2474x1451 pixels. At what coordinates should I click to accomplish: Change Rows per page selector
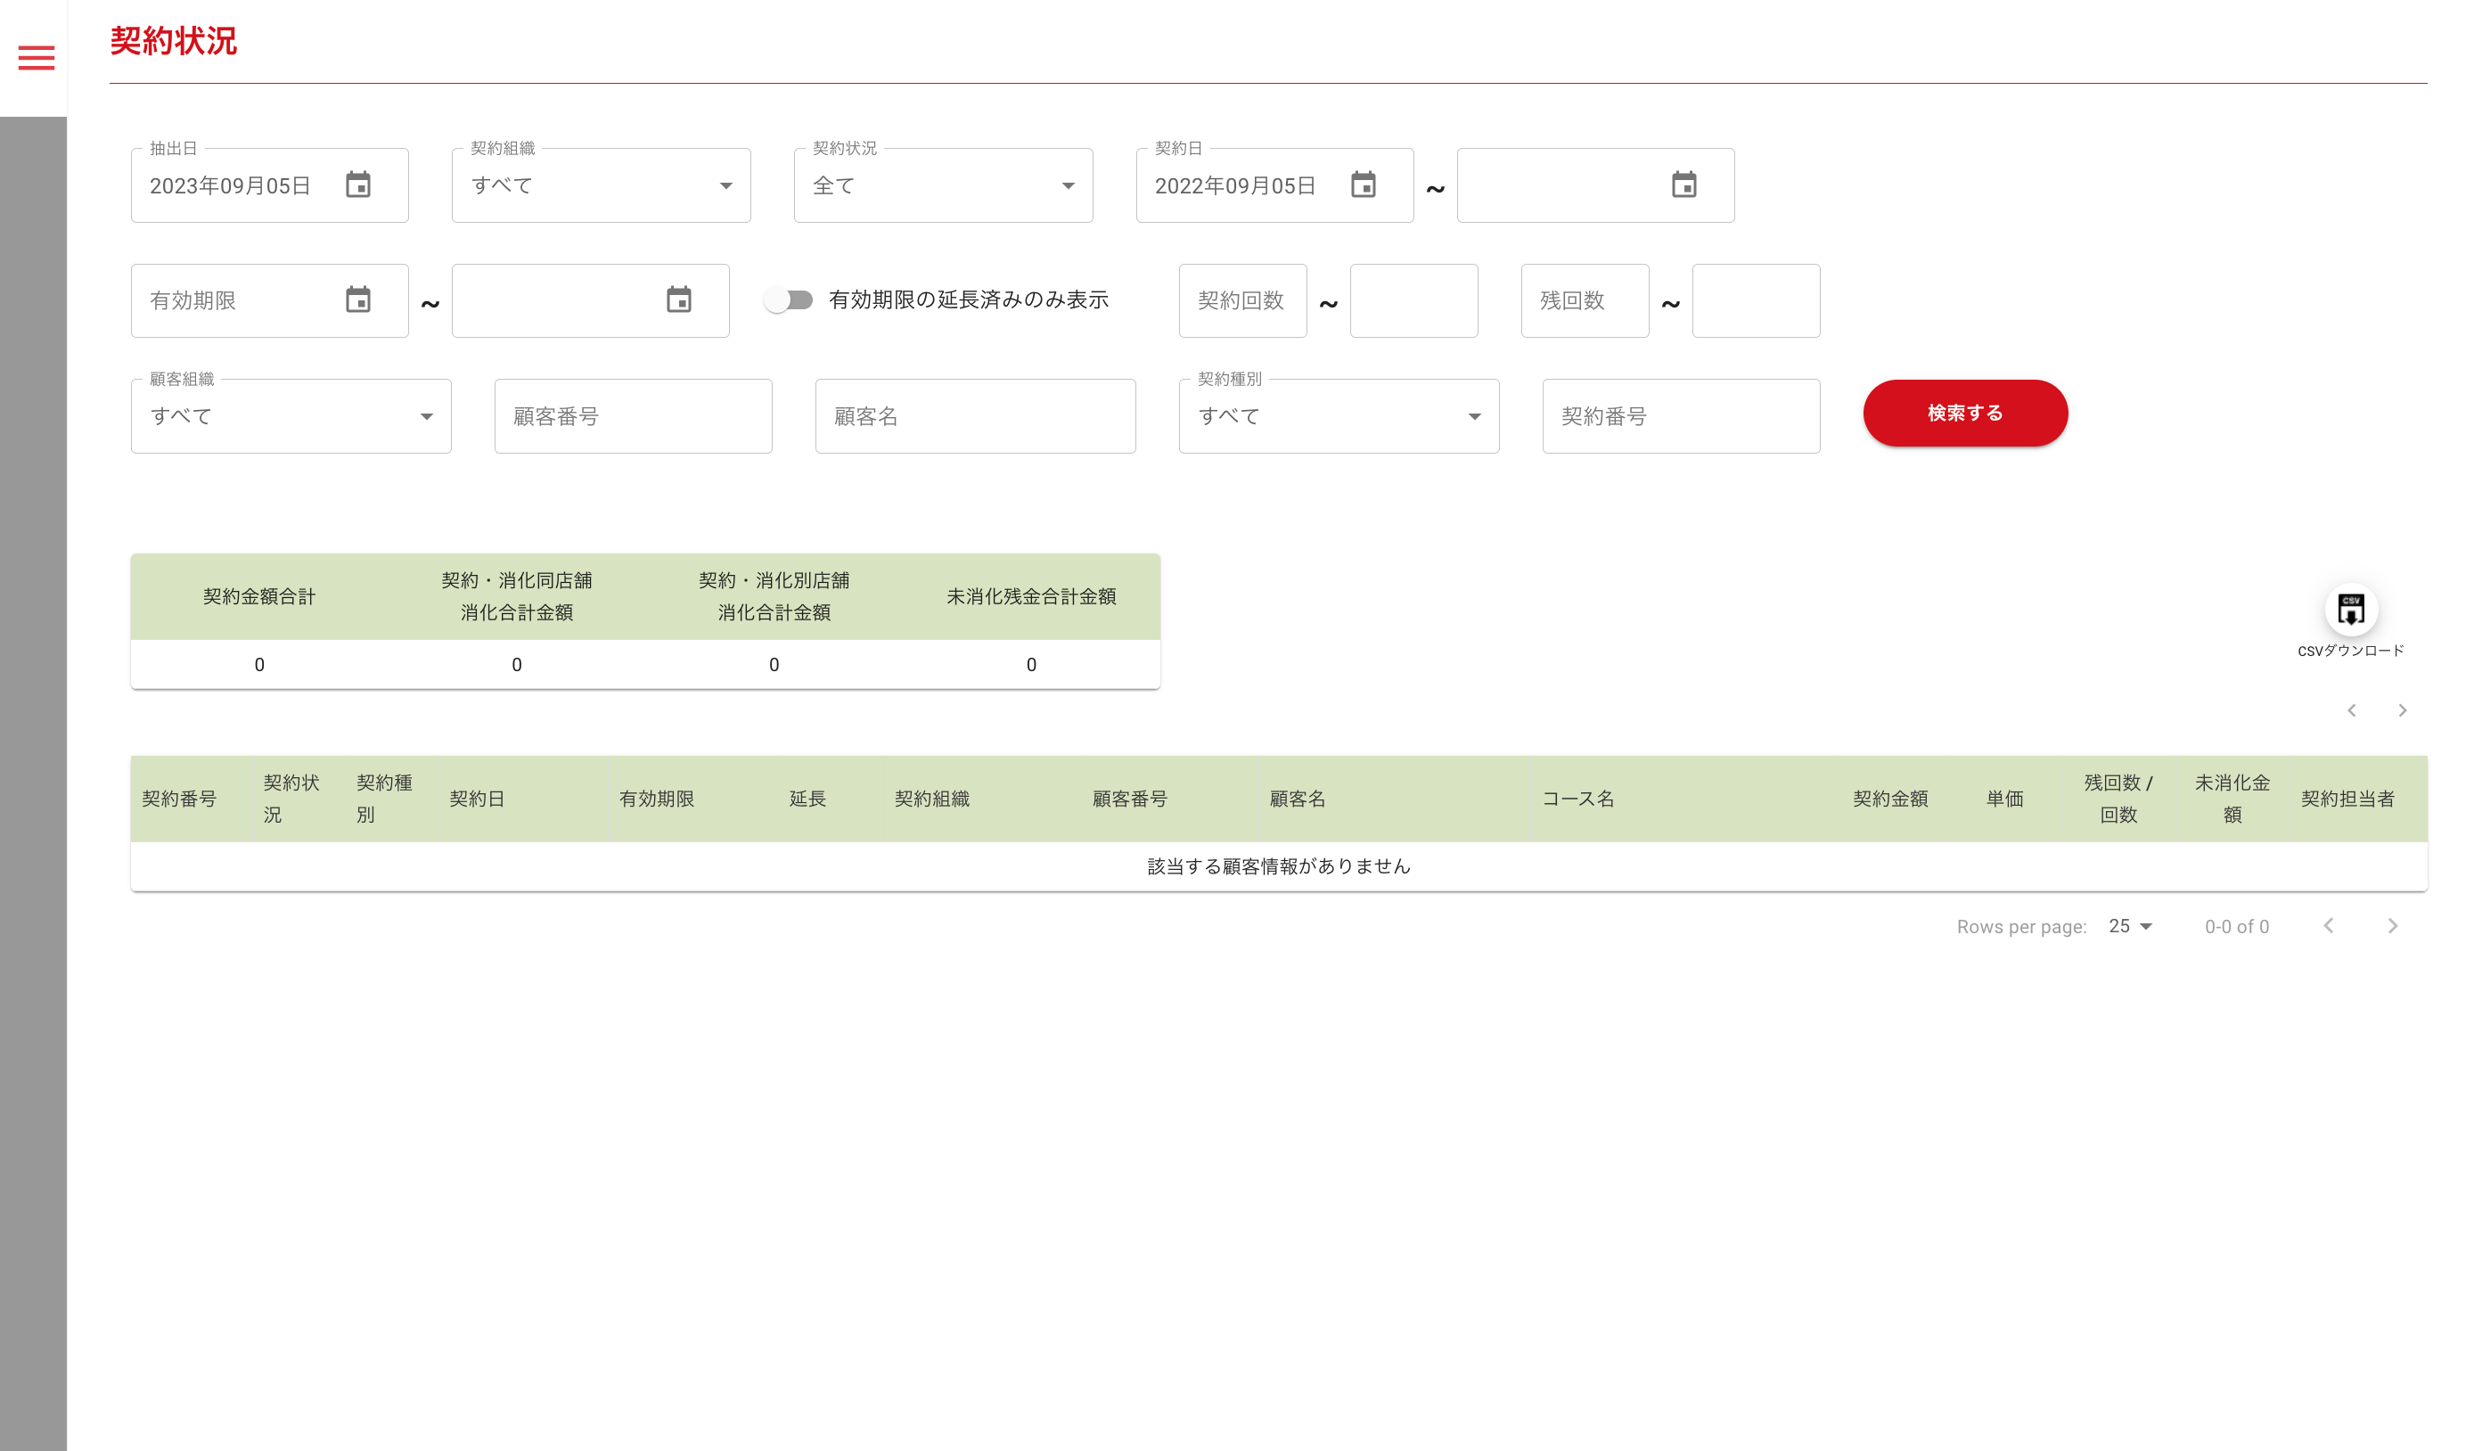[2129, 926]
